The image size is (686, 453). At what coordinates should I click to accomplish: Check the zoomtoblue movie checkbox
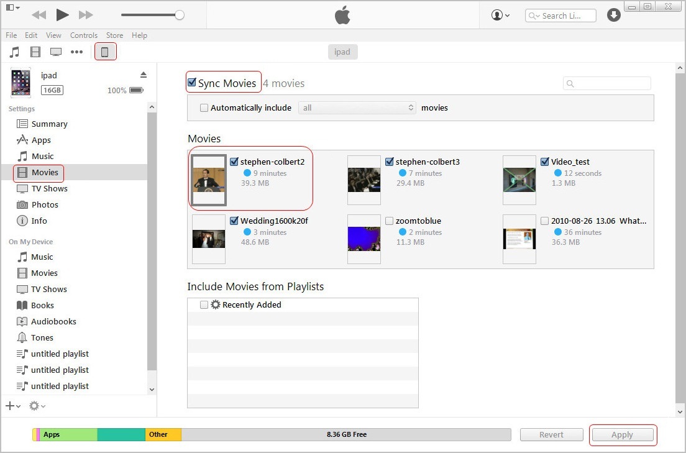click(389, 221)
